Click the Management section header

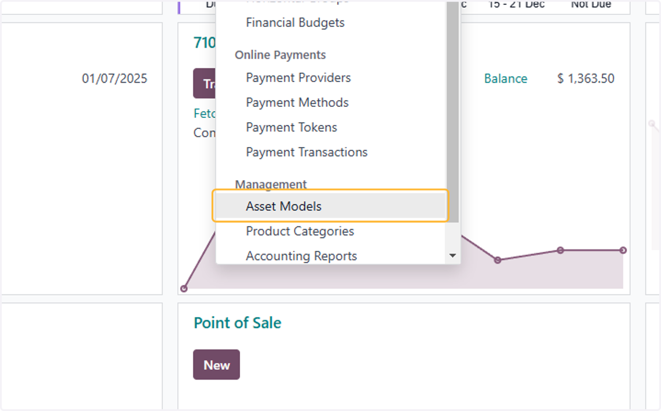click(271, 184)
